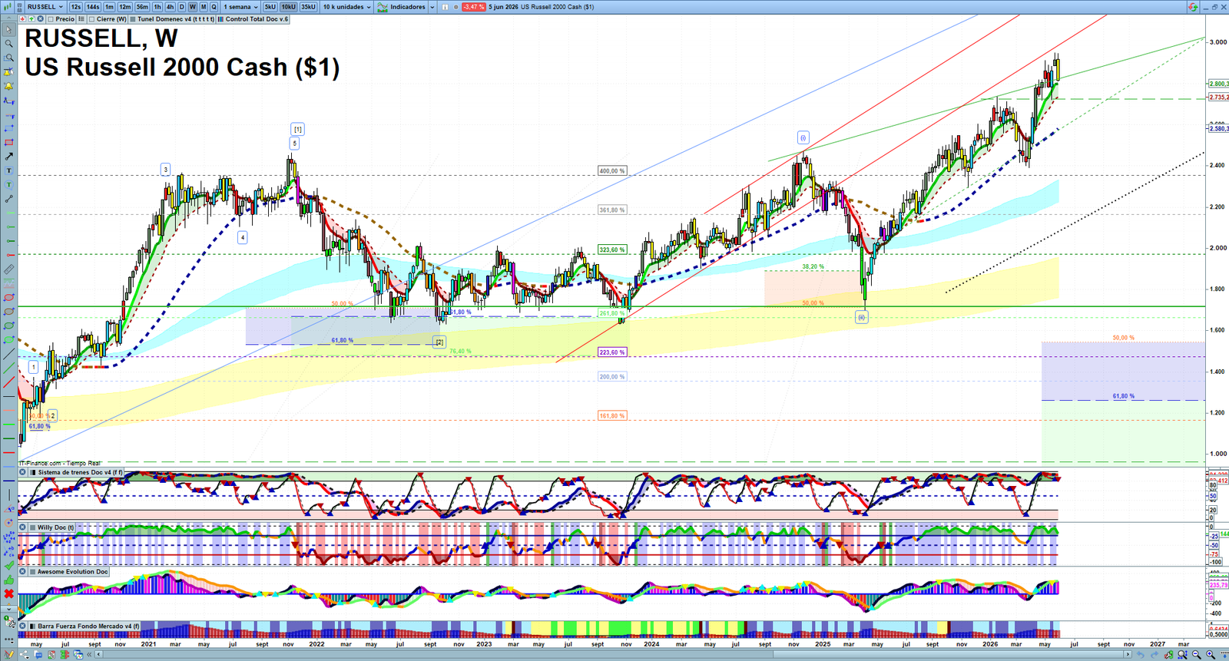
Task: Select the green speech bubble text tool
Action: click(8, 184)
